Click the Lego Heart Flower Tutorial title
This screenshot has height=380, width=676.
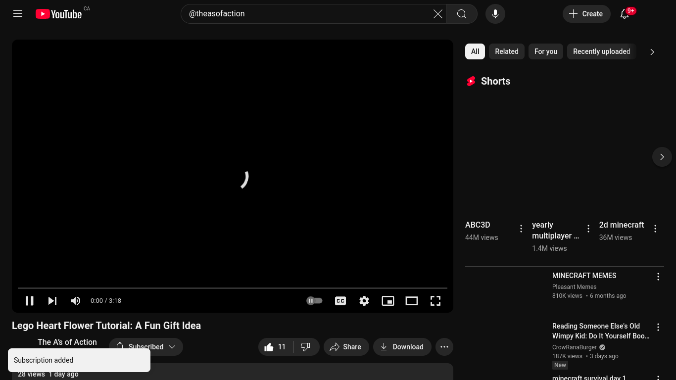[106, 326]
